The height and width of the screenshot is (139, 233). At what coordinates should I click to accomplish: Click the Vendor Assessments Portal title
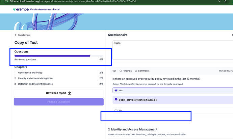45,9
